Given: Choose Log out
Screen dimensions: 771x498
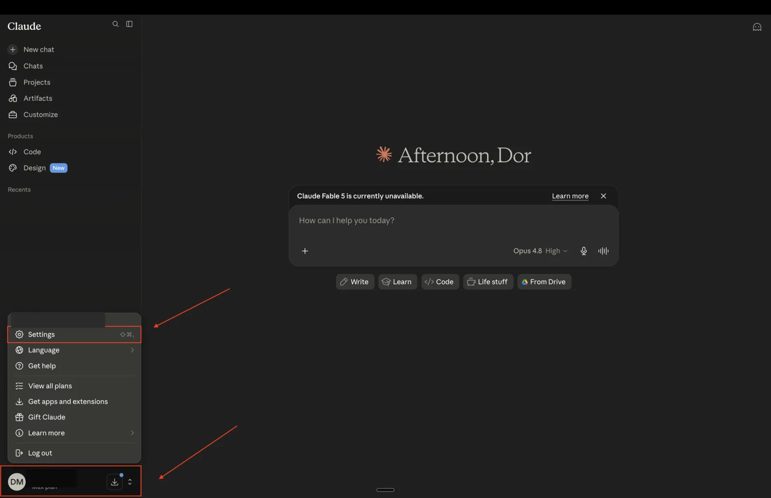Looking at the screenshot, I should pyautogui.click(x=74, y=453).
